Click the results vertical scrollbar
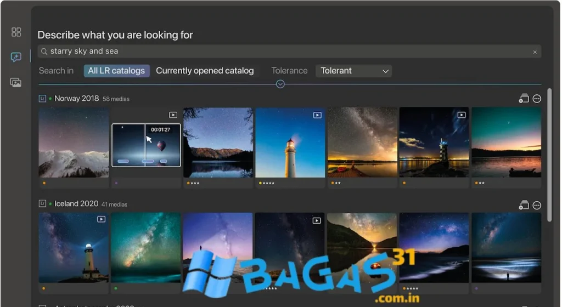This screenshot has width=562, height=307. pos(549,155)
